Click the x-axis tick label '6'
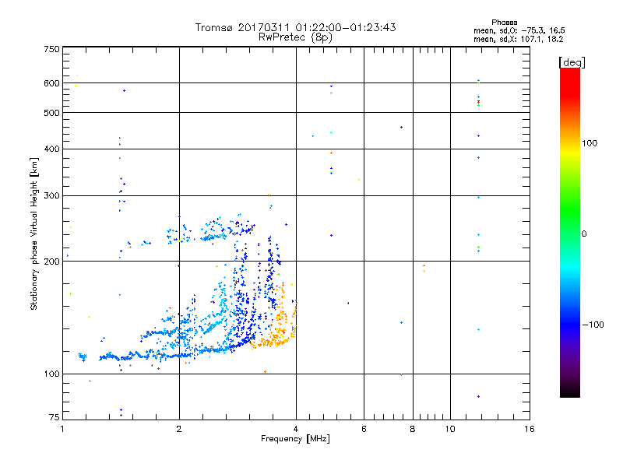This screenshot has width=623, height=467. pos(364,429)
